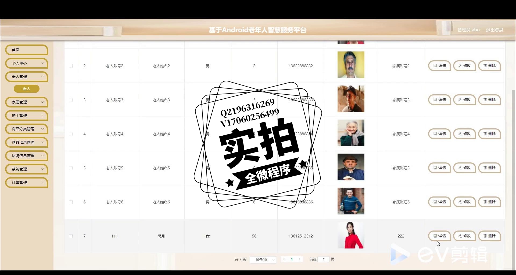Screen dimensions: 516x275
Task: Open photo thumbnail of 老人姓名5
Action: [351, 167]
